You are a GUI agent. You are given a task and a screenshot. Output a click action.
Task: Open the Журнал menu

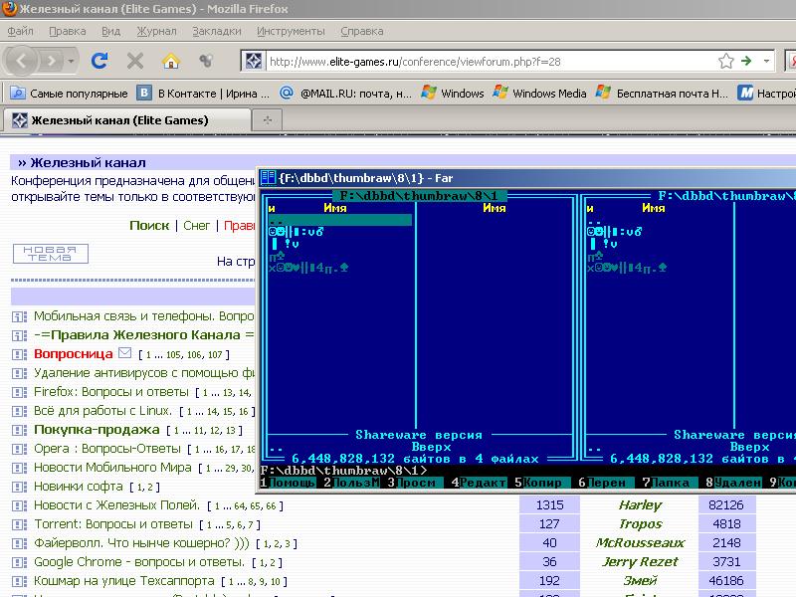point(156,31)
